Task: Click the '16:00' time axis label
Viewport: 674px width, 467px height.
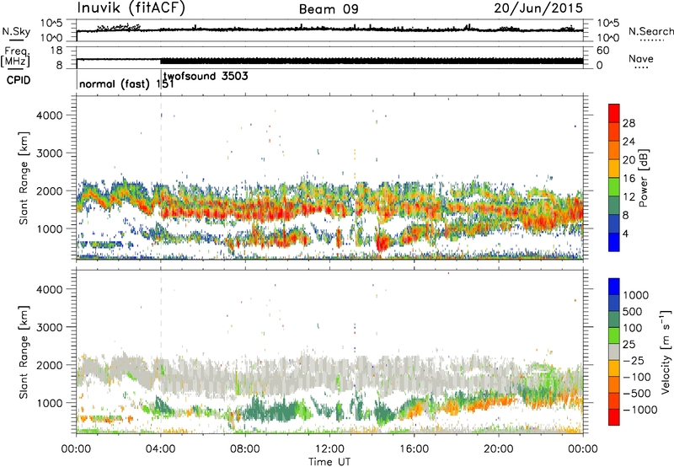Action: pos(414,449)
